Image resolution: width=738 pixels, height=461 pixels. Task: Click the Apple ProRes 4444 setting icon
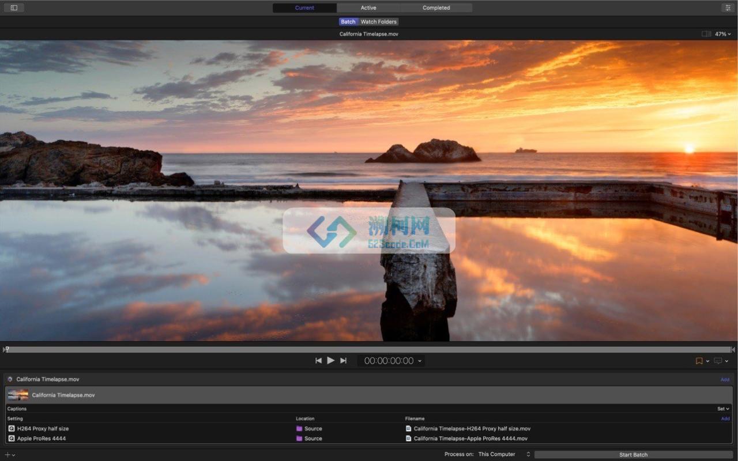12,439
